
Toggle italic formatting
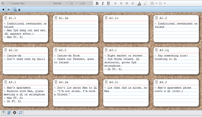click(103, 3)
